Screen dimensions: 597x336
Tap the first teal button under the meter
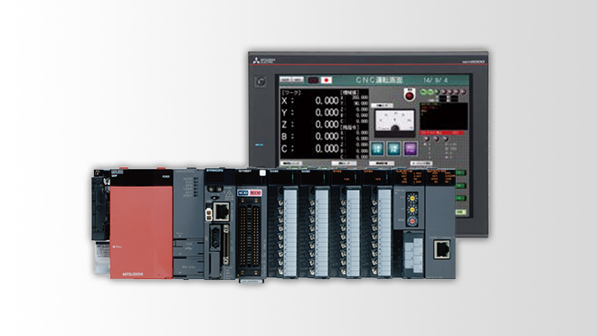click(377, 148)
